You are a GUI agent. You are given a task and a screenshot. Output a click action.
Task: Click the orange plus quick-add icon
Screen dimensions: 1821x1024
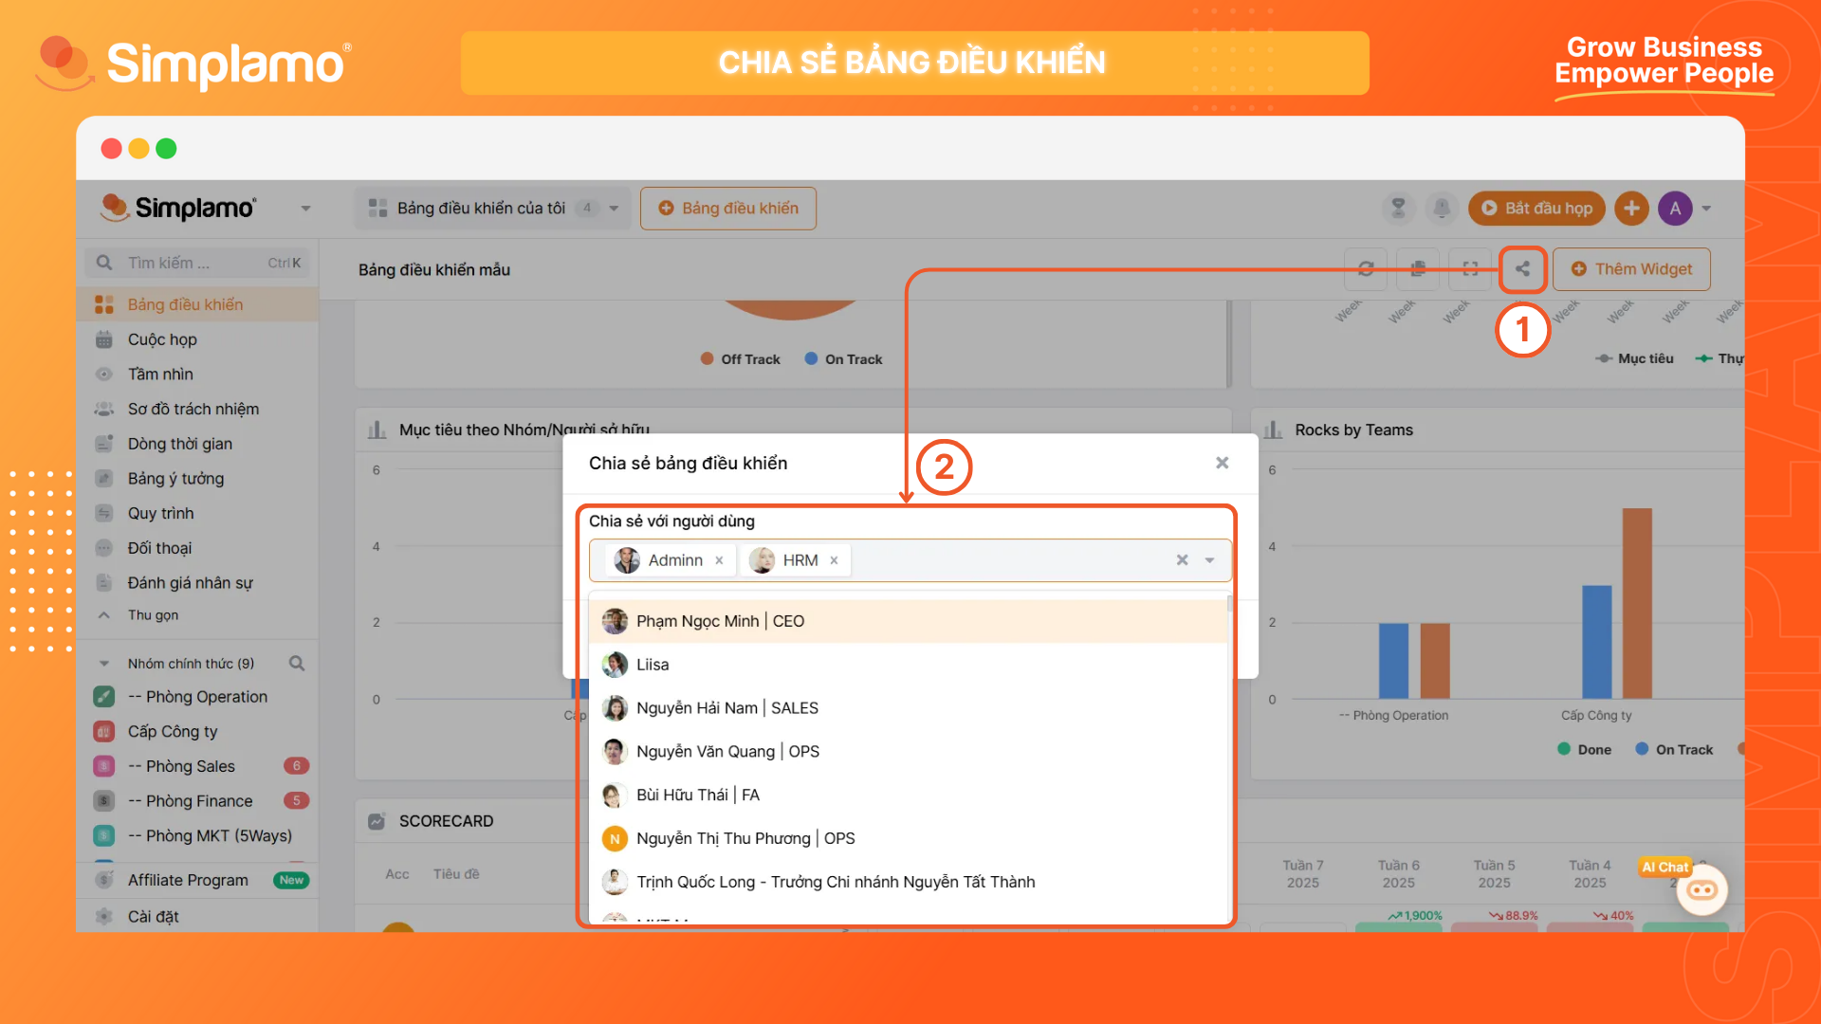coord(1631,208)
